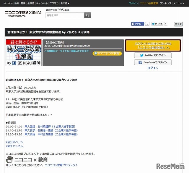Open the Z会公式ページ link
Image resolution: width=189 pixels, height=173 pixels.
(14, 142)
